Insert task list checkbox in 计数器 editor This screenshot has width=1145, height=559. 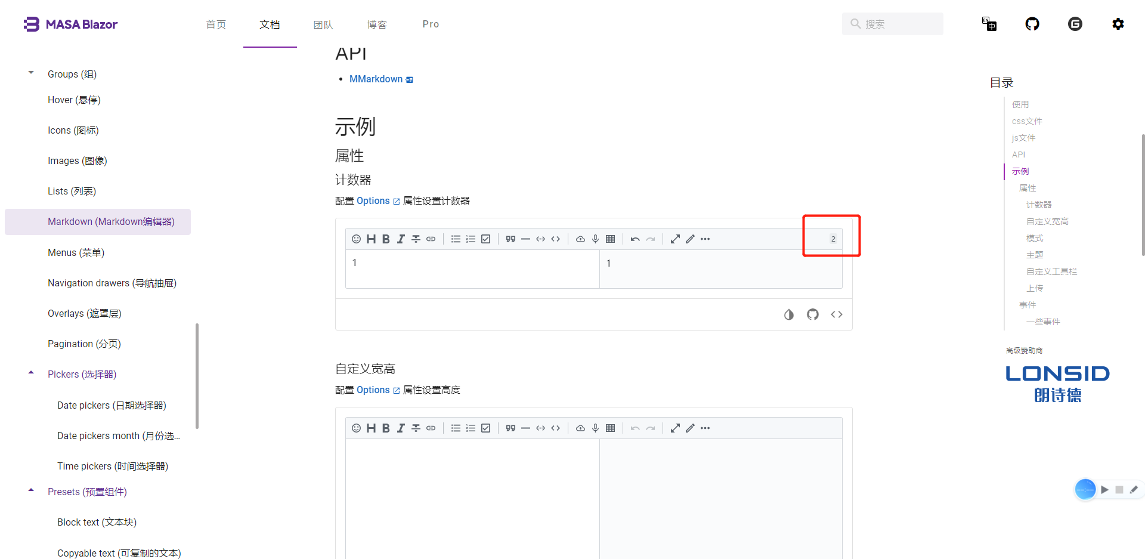[486, 239]
